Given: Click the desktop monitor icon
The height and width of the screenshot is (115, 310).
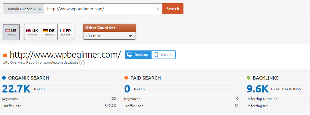Looking at the screenshot, I should [x=130, y=55].
